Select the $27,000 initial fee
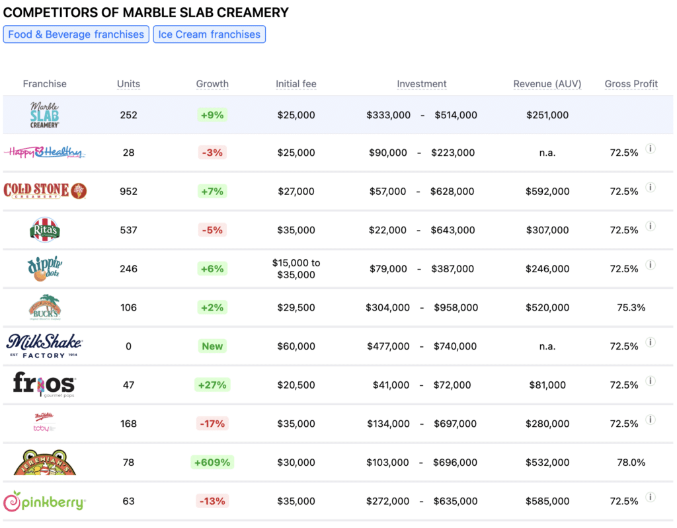The width and height of the screenshot is (677, 528). pos(296,191)
